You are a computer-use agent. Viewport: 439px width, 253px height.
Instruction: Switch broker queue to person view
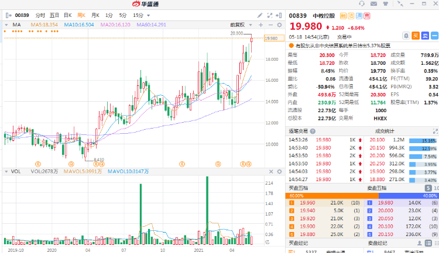click(420, 243)
